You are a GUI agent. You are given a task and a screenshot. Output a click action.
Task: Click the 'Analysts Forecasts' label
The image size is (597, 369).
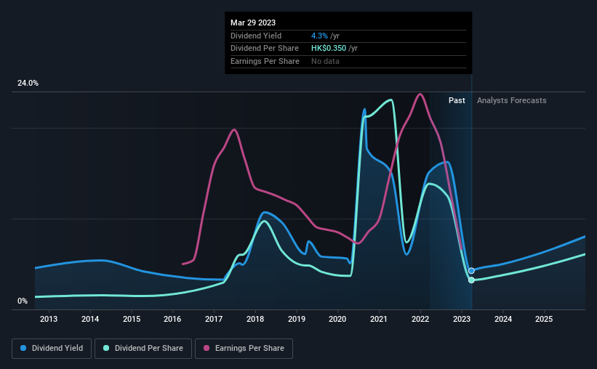tap(511, 100)
